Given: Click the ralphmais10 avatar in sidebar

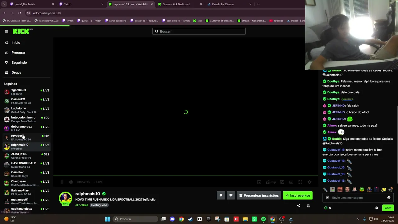Looking at the screenshot, I should pos(7,147).
